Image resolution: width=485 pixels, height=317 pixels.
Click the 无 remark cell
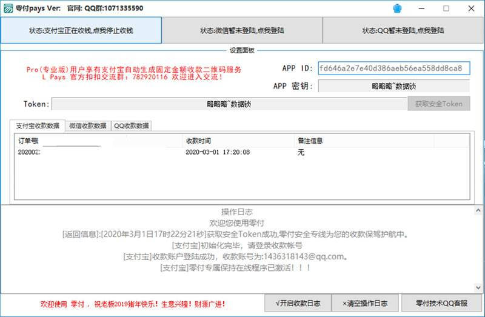(301, 152)
